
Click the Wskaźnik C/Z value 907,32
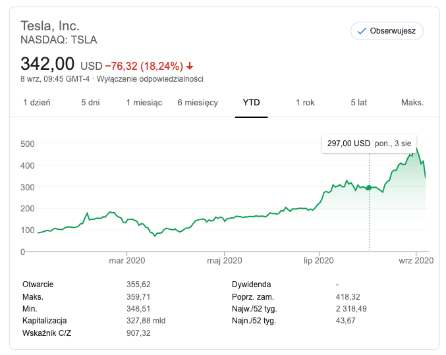tap(138, 333)
